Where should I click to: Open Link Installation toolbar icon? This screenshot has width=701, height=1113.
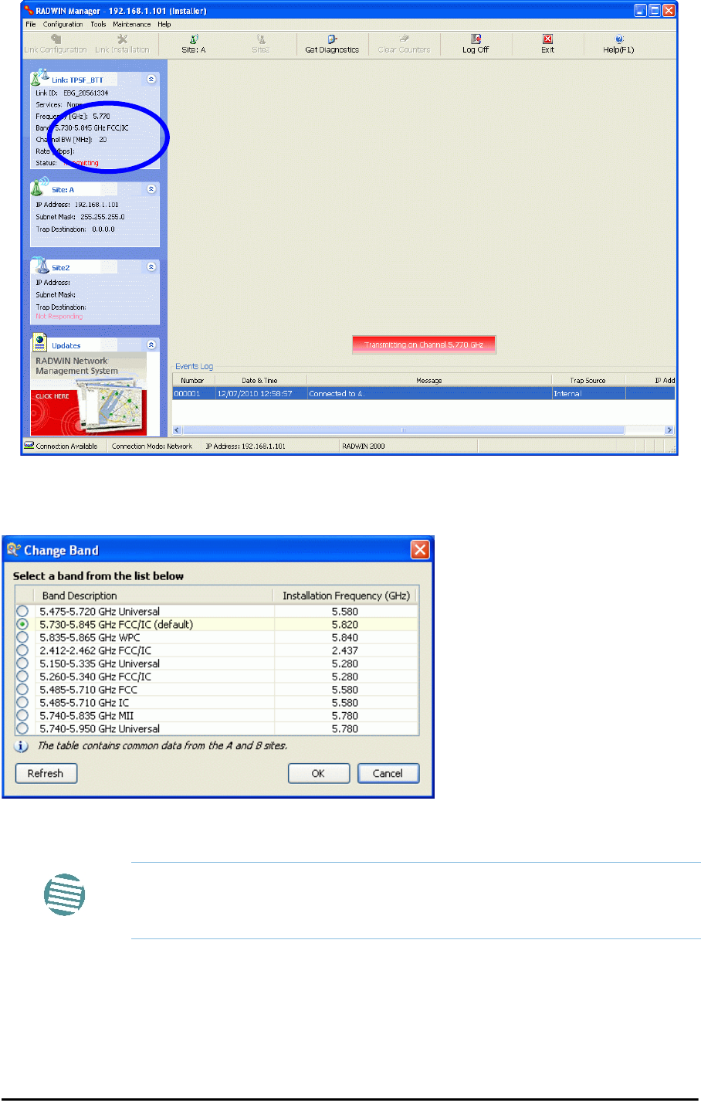(x=122, y=44)
